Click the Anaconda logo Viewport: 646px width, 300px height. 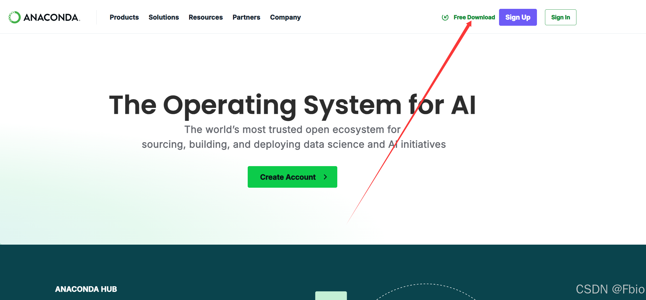tap(44, 17)
